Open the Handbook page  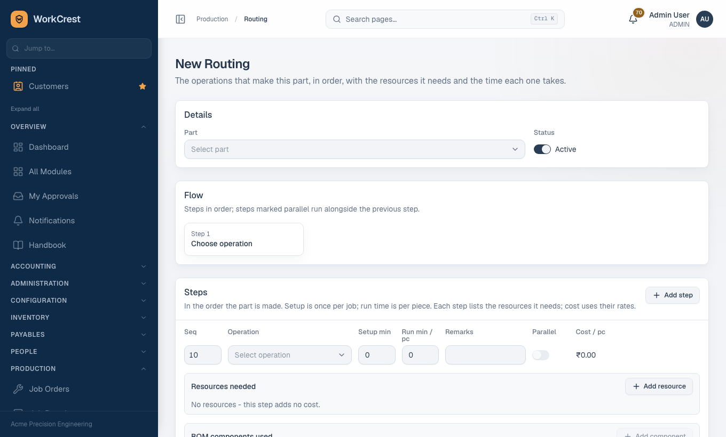79,245
